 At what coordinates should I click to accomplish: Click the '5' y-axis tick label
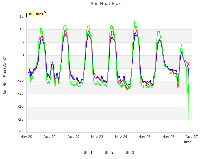(23, 42)
